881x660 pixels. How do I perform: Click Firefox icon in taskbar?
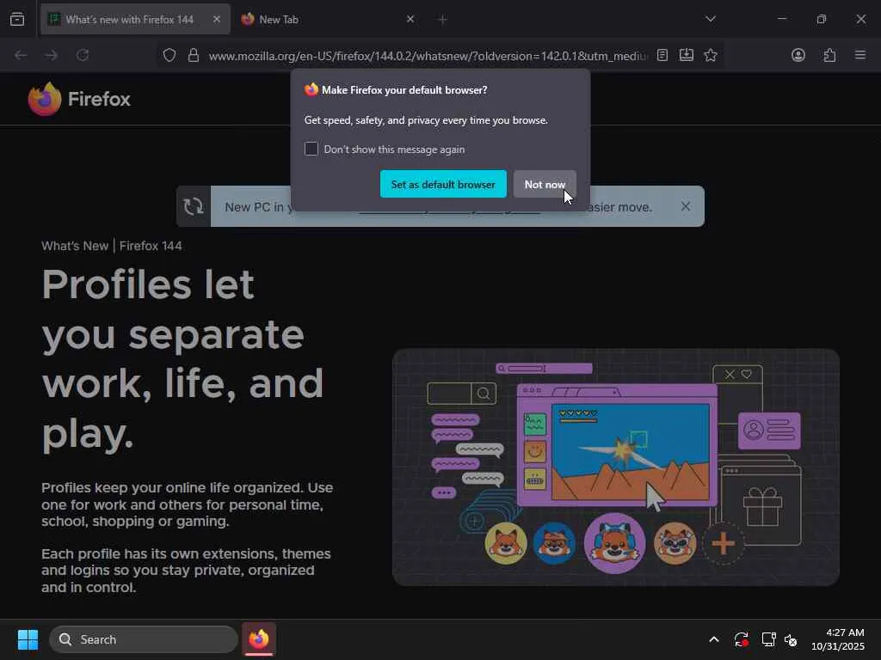259,639
